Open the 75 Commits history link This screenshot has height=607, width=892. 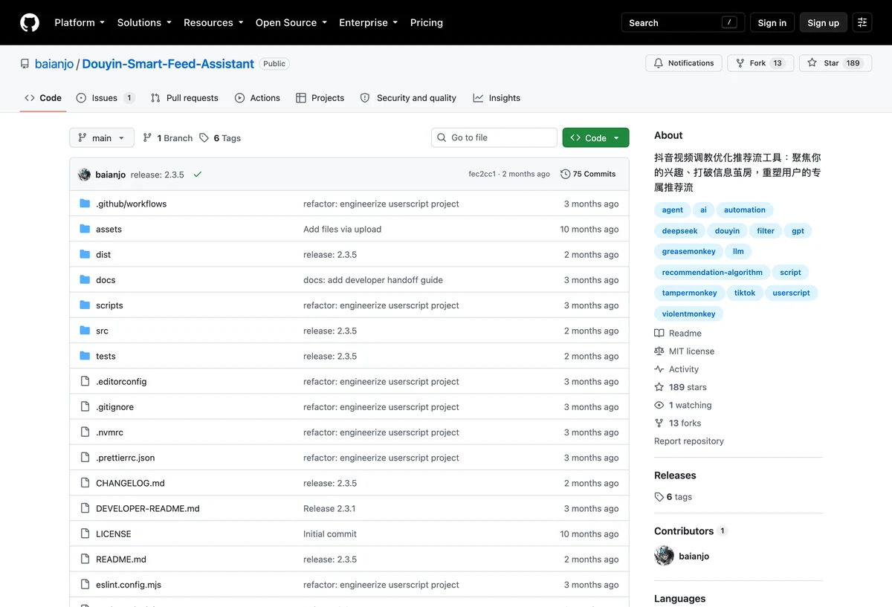click(x=588, y=174)
